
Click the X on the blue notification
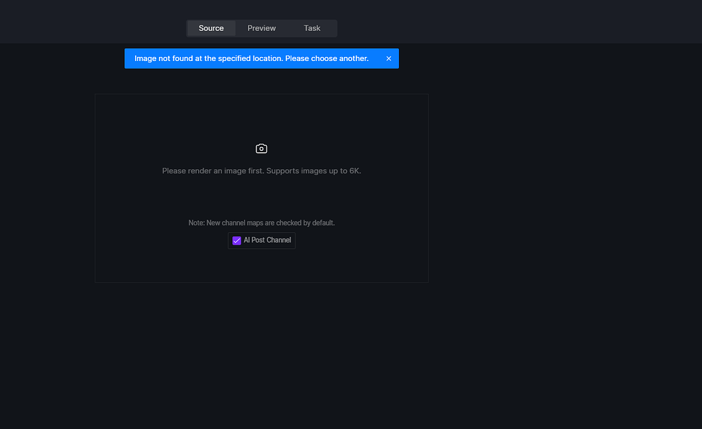click(x=389, y=58)
